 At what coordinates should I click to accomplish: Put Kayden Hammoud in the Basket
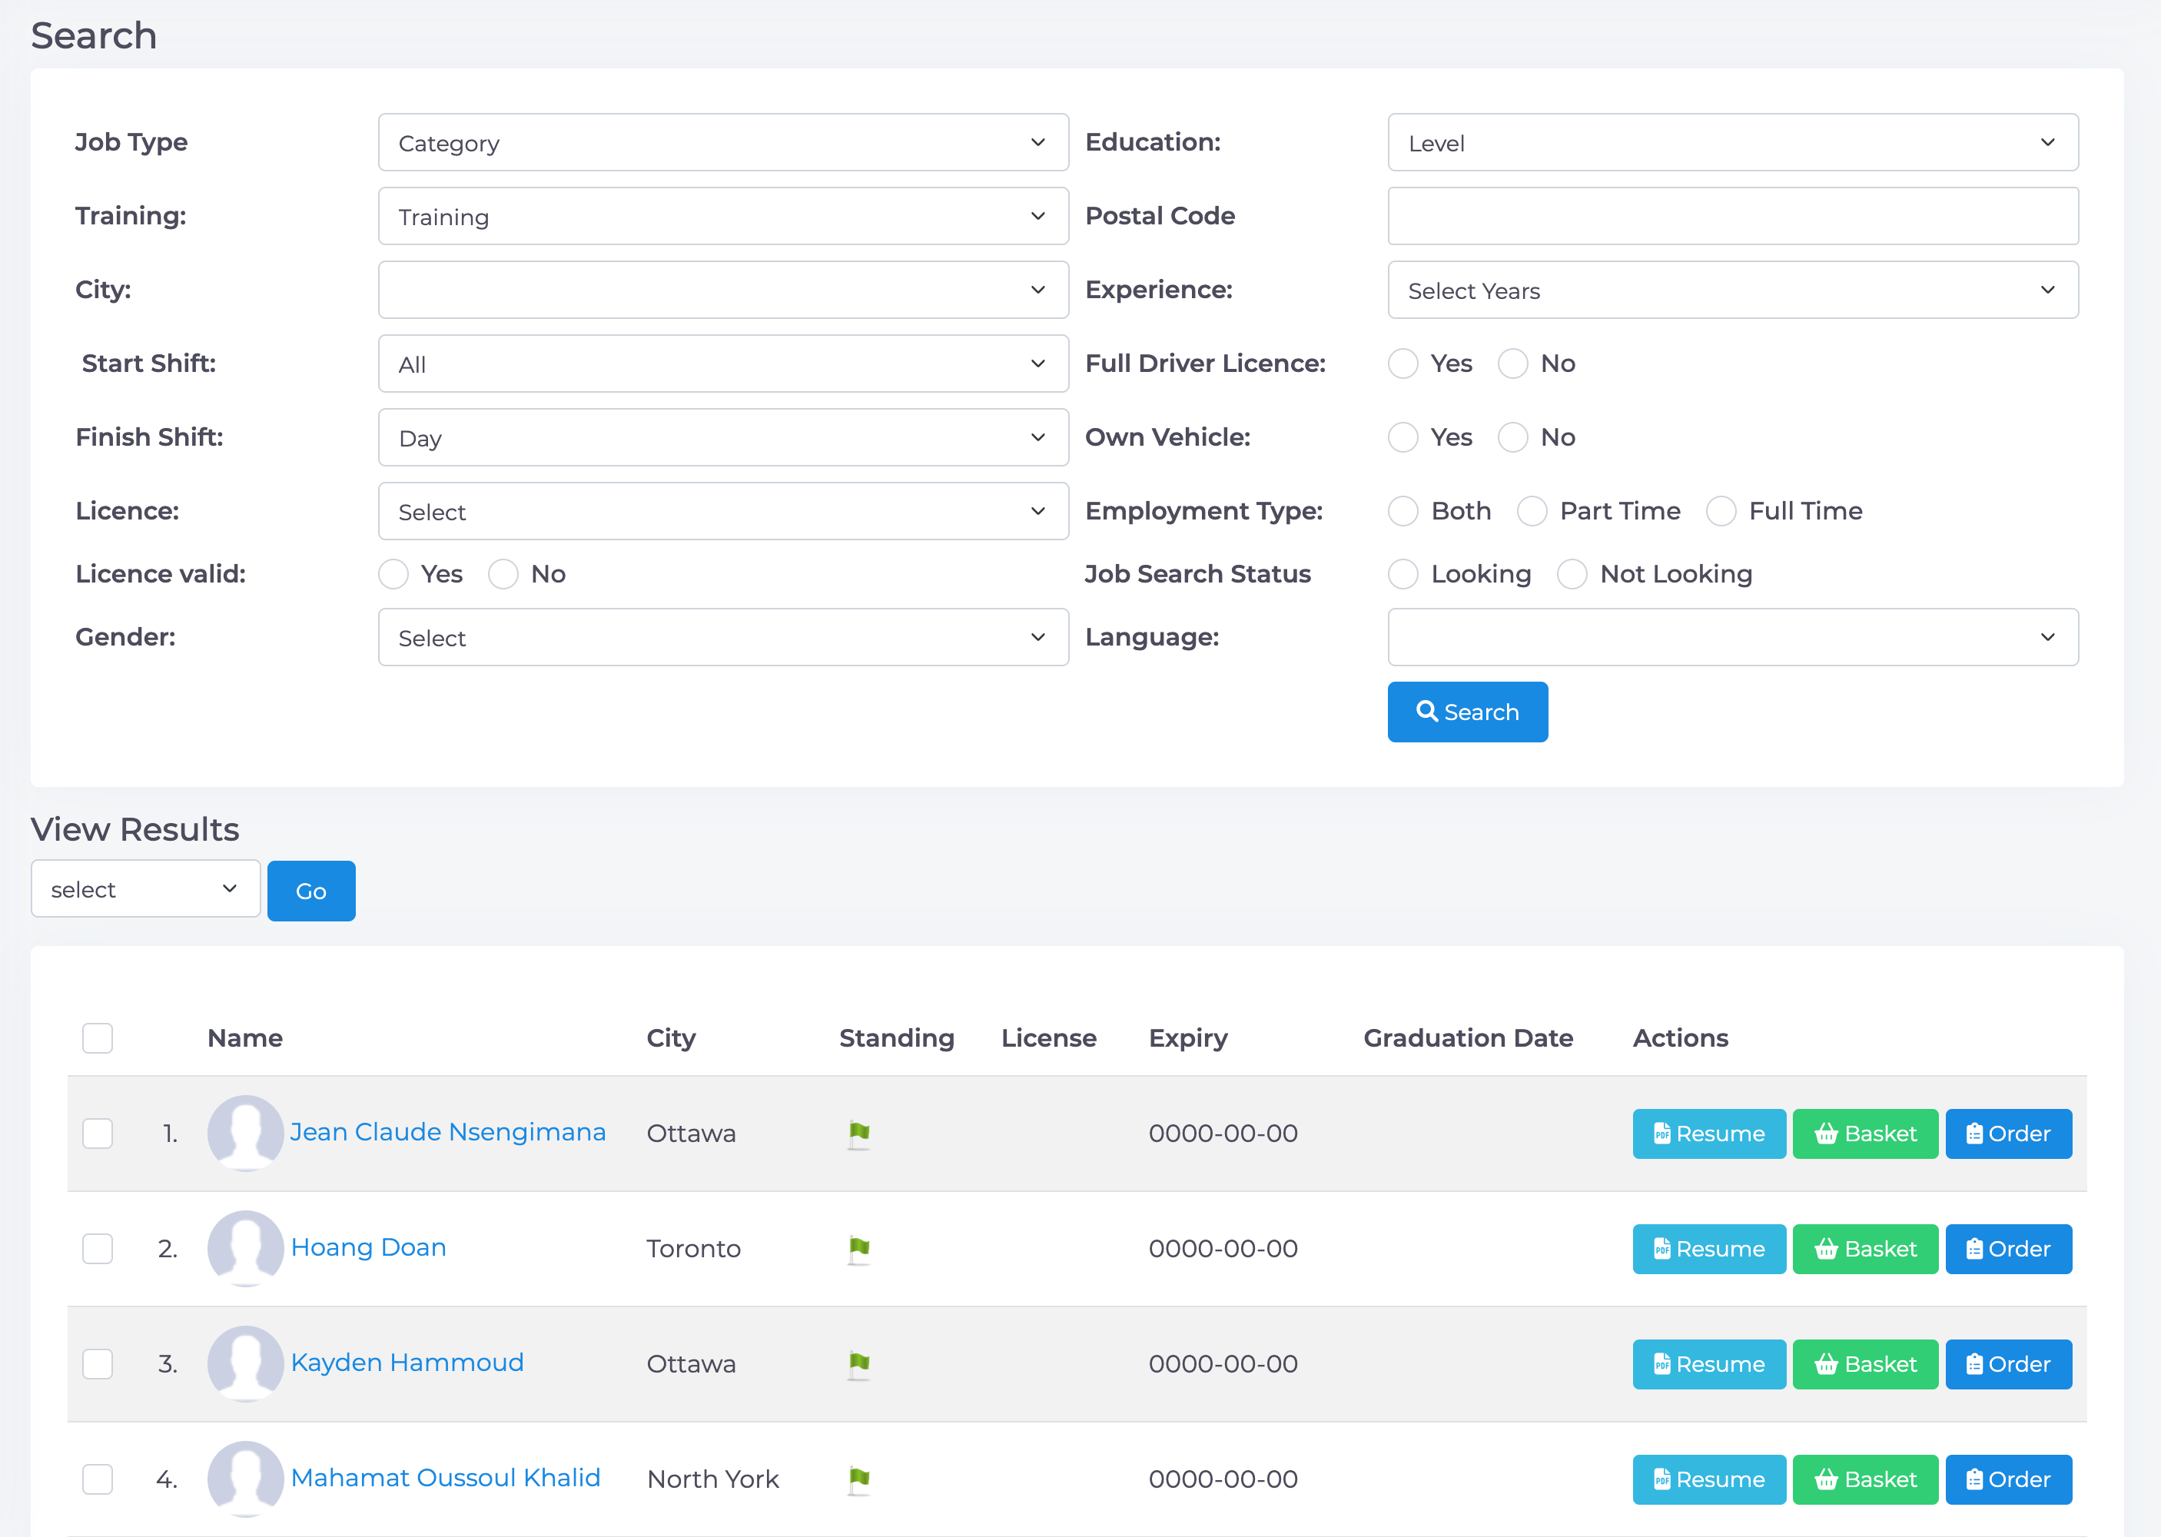click(1865, 1365)
